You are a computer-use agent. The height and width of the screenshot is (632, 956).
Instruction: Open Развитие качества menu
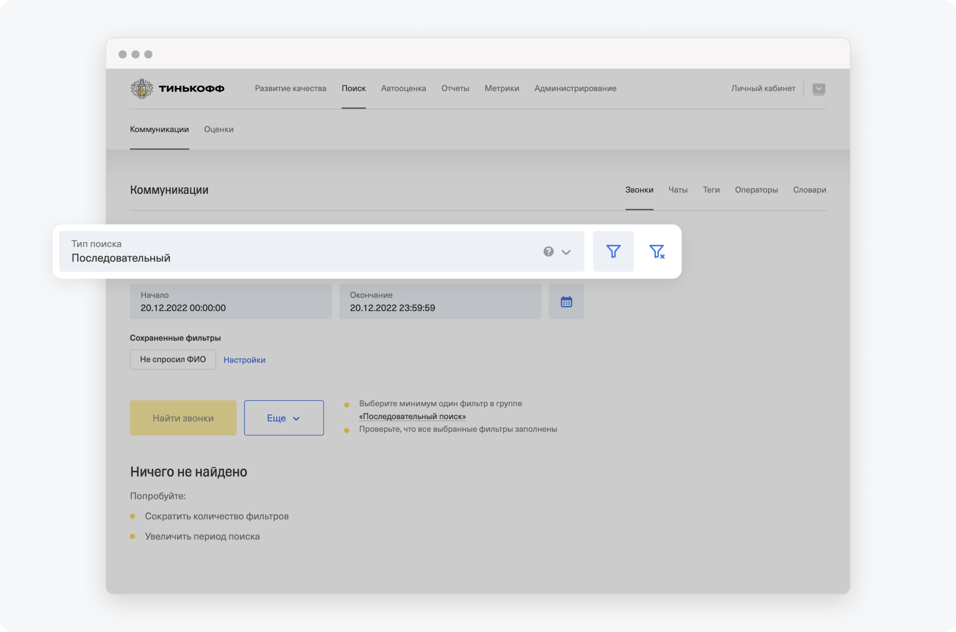click(x=291, y=88)
